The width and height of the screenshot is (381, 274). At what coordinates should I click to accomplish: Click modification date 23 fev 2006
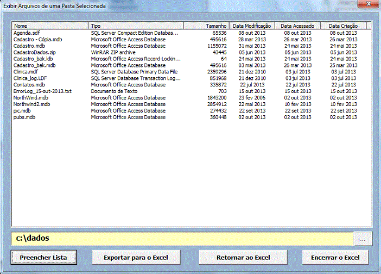click(x=252, y=97)
